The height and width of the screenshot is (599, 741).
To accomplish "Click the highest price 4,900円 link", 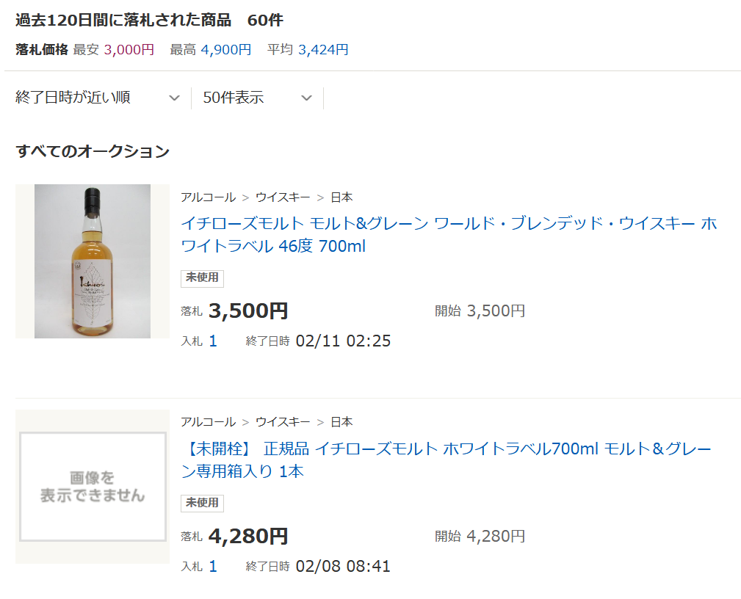I will pos(226,50).
